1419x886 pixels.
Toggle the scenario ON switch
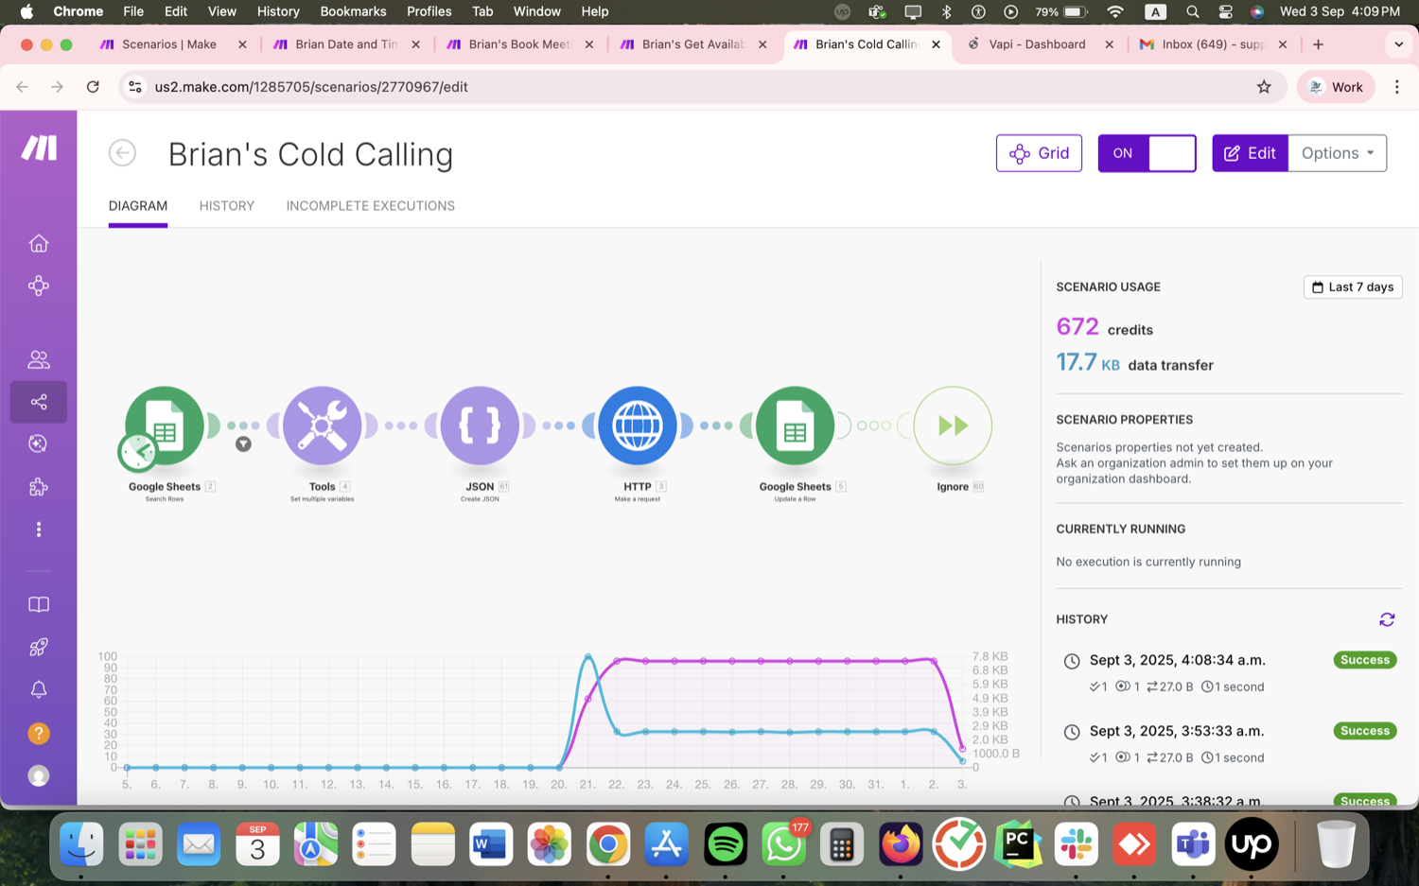coord(1147,153)
